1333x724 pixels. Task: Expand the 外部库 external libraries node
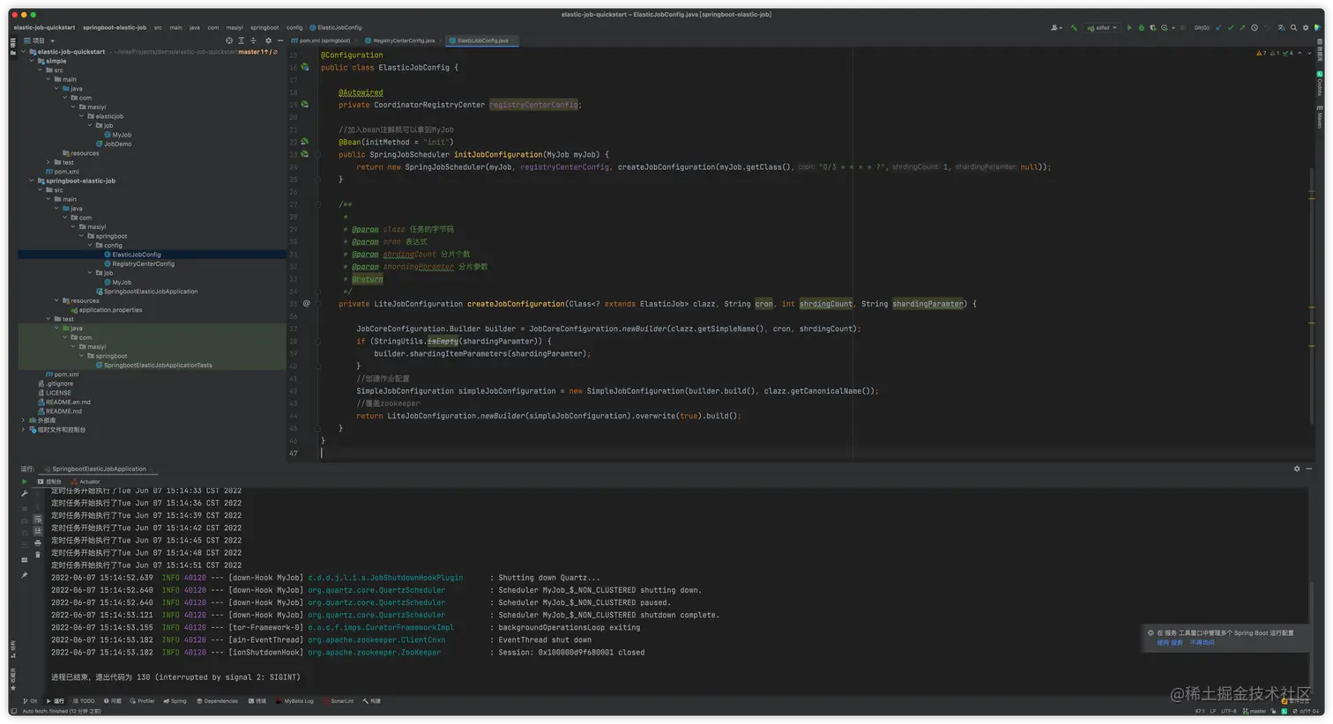click(x=24, y=420)
